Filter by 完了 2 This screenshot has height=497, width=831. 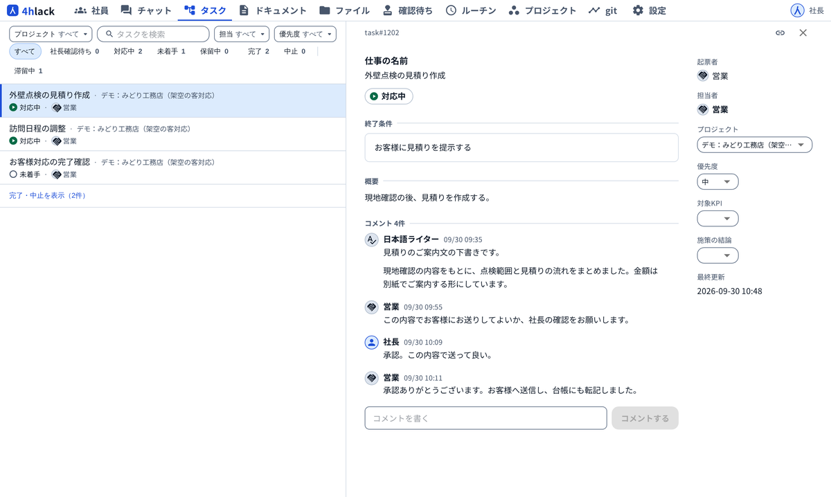pos(258,51)
